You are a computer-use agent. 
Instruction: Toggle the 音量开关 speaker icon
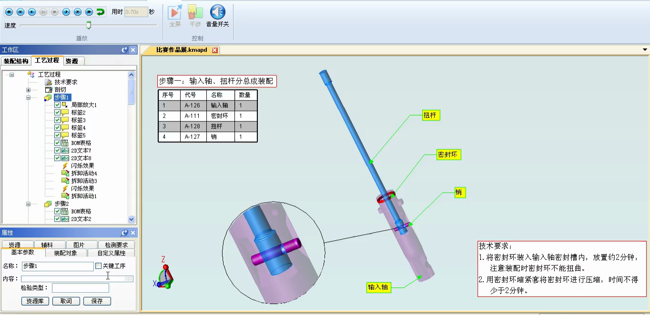point(217,12)
